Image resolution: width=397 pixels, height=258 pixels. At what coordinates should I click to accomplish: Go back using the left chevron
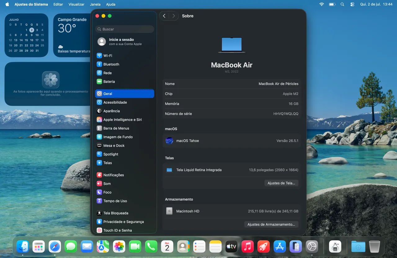click(x=164, y=16)
